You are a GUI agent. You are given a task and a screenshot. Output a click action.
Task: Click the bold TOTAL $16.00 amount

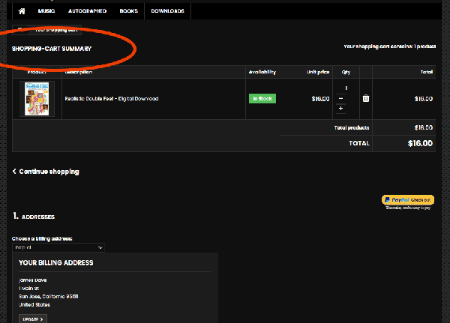tap(420, 143)
